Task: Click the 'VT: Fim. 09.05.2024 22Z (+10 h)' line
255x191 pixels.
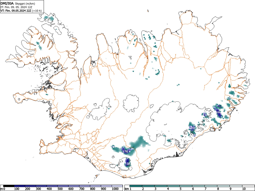Action: pos(21,11)
